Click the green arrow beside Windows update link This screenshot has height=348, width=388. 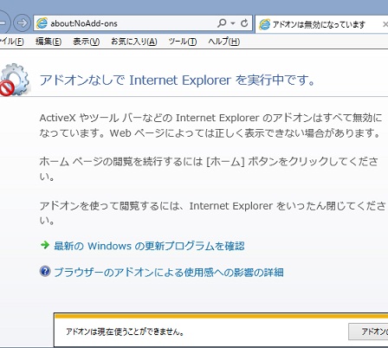click(45, 245)
